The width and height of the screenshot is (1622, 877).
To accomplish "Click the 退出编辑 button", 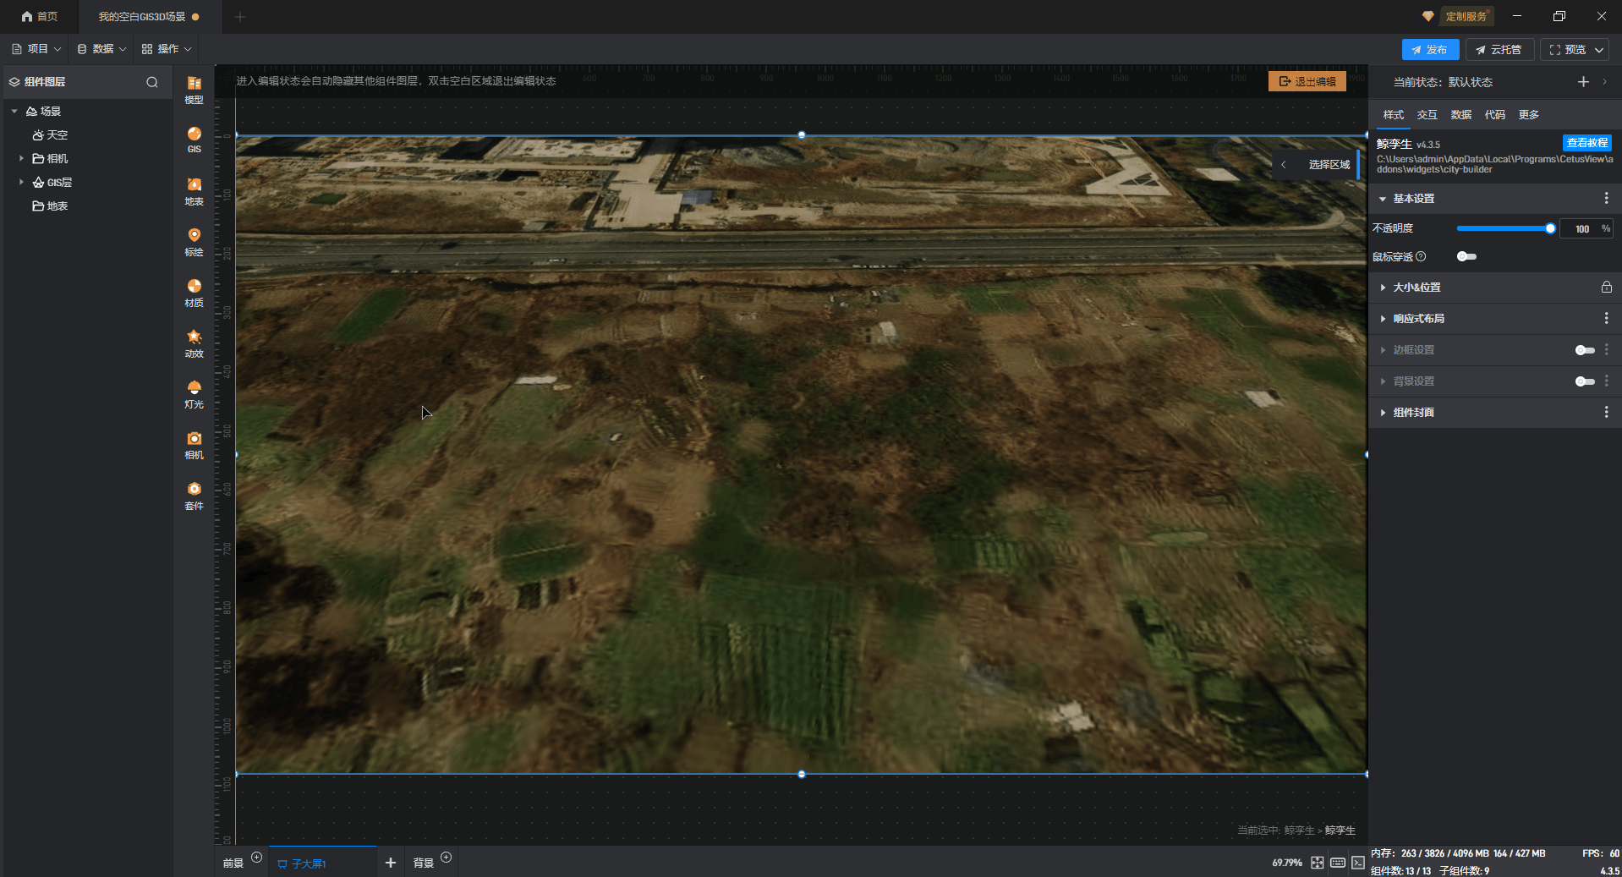I will (x=1307, y=81).
